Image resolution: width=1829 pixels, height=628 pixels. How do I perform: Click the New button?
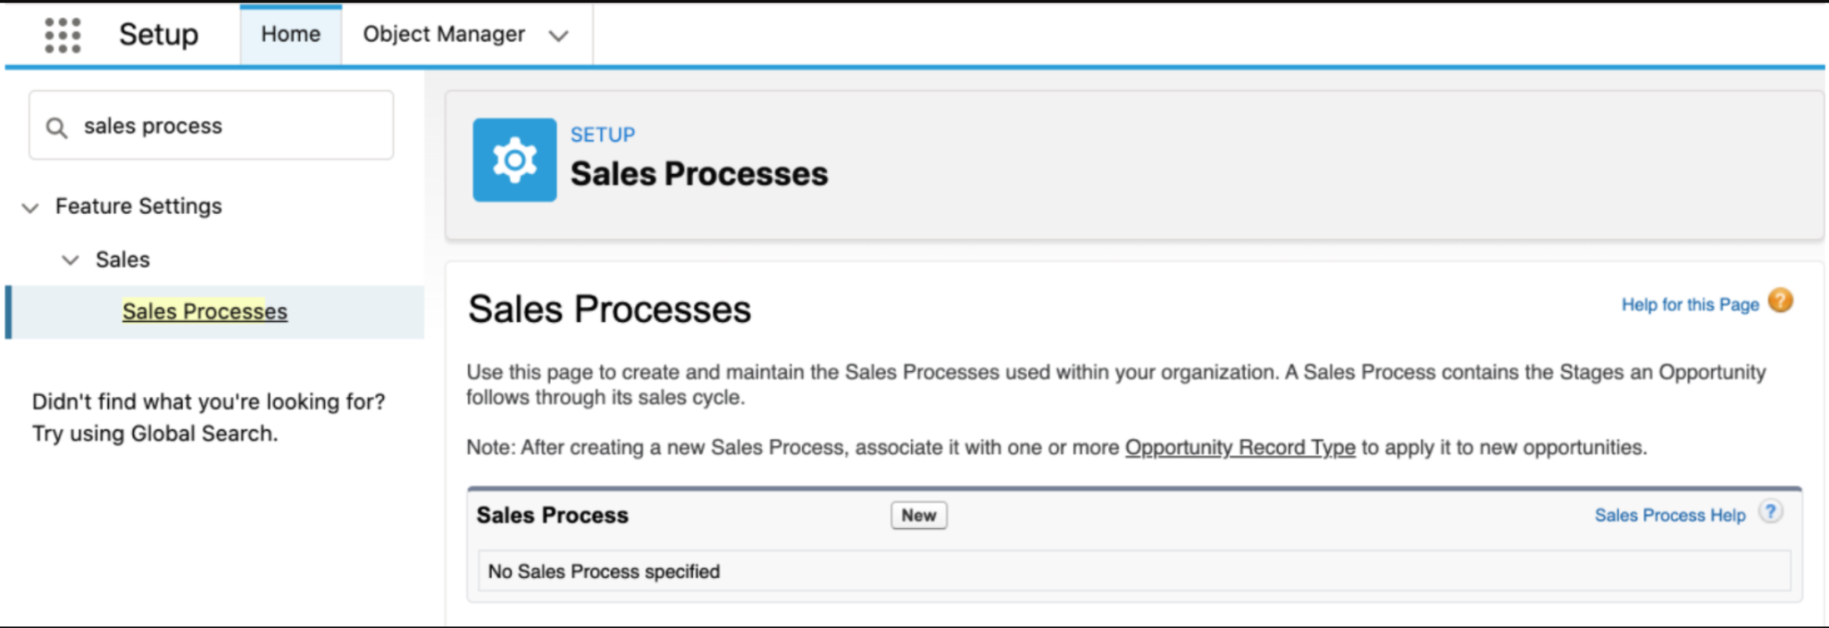[918, 515]
